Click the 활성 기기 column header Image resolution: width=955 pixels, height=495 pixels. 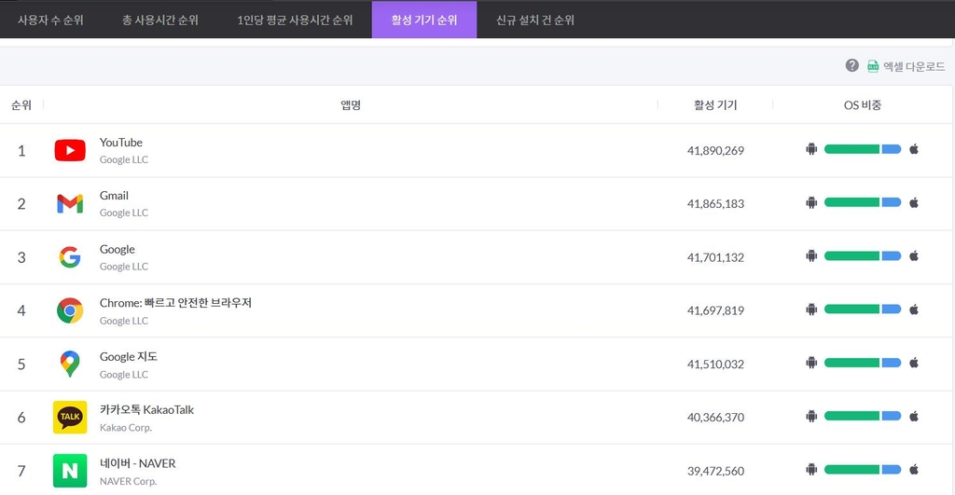pyautogui.click(x=715, y=105)
